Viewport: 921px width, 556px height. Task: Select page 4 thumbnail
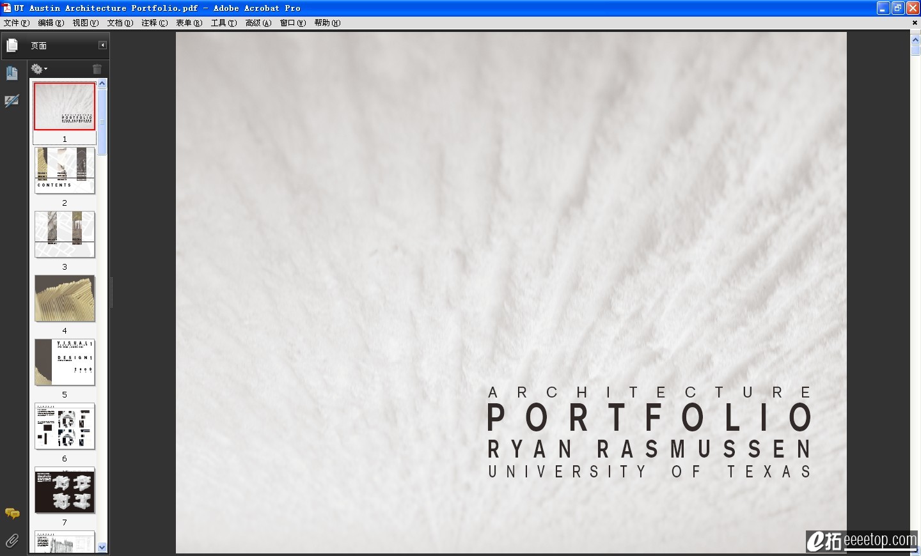pos(65,298)
